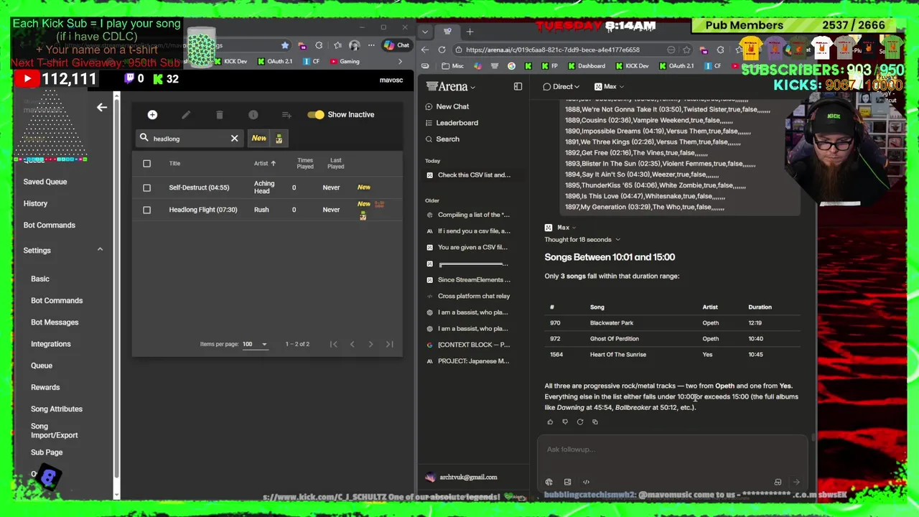Check the Headlong Flight (07:30) row checkbox
The height and width of the screenshot is (517, 919).
pyautogui.click(x=146, y=210)
